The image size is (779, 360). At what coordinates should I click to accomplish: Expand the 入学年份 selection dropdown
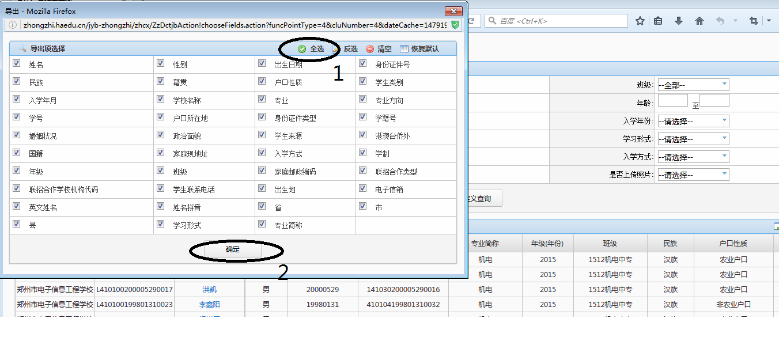(x=693, y=120)
